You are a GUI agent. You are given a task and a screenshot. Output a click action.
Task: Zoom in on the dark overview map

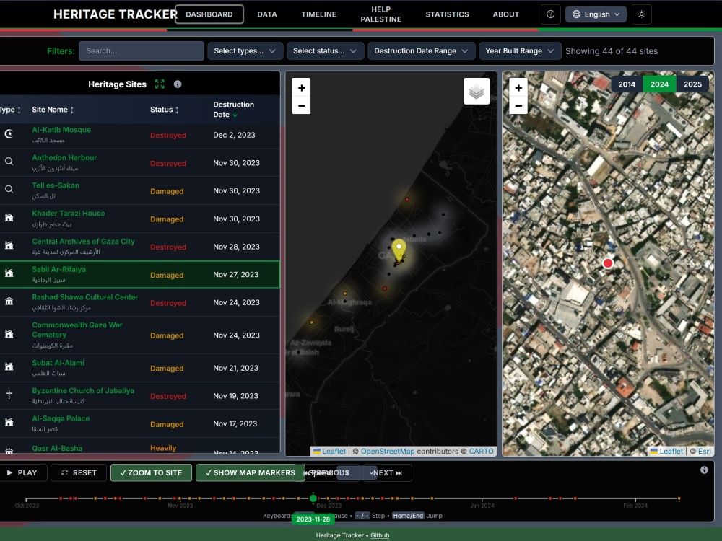point(301,87)
